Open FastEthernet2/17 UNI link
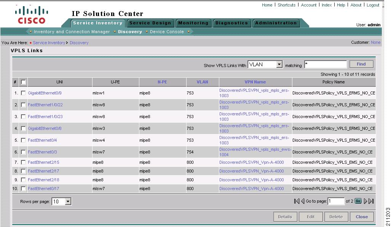 [x=43, y=171]
